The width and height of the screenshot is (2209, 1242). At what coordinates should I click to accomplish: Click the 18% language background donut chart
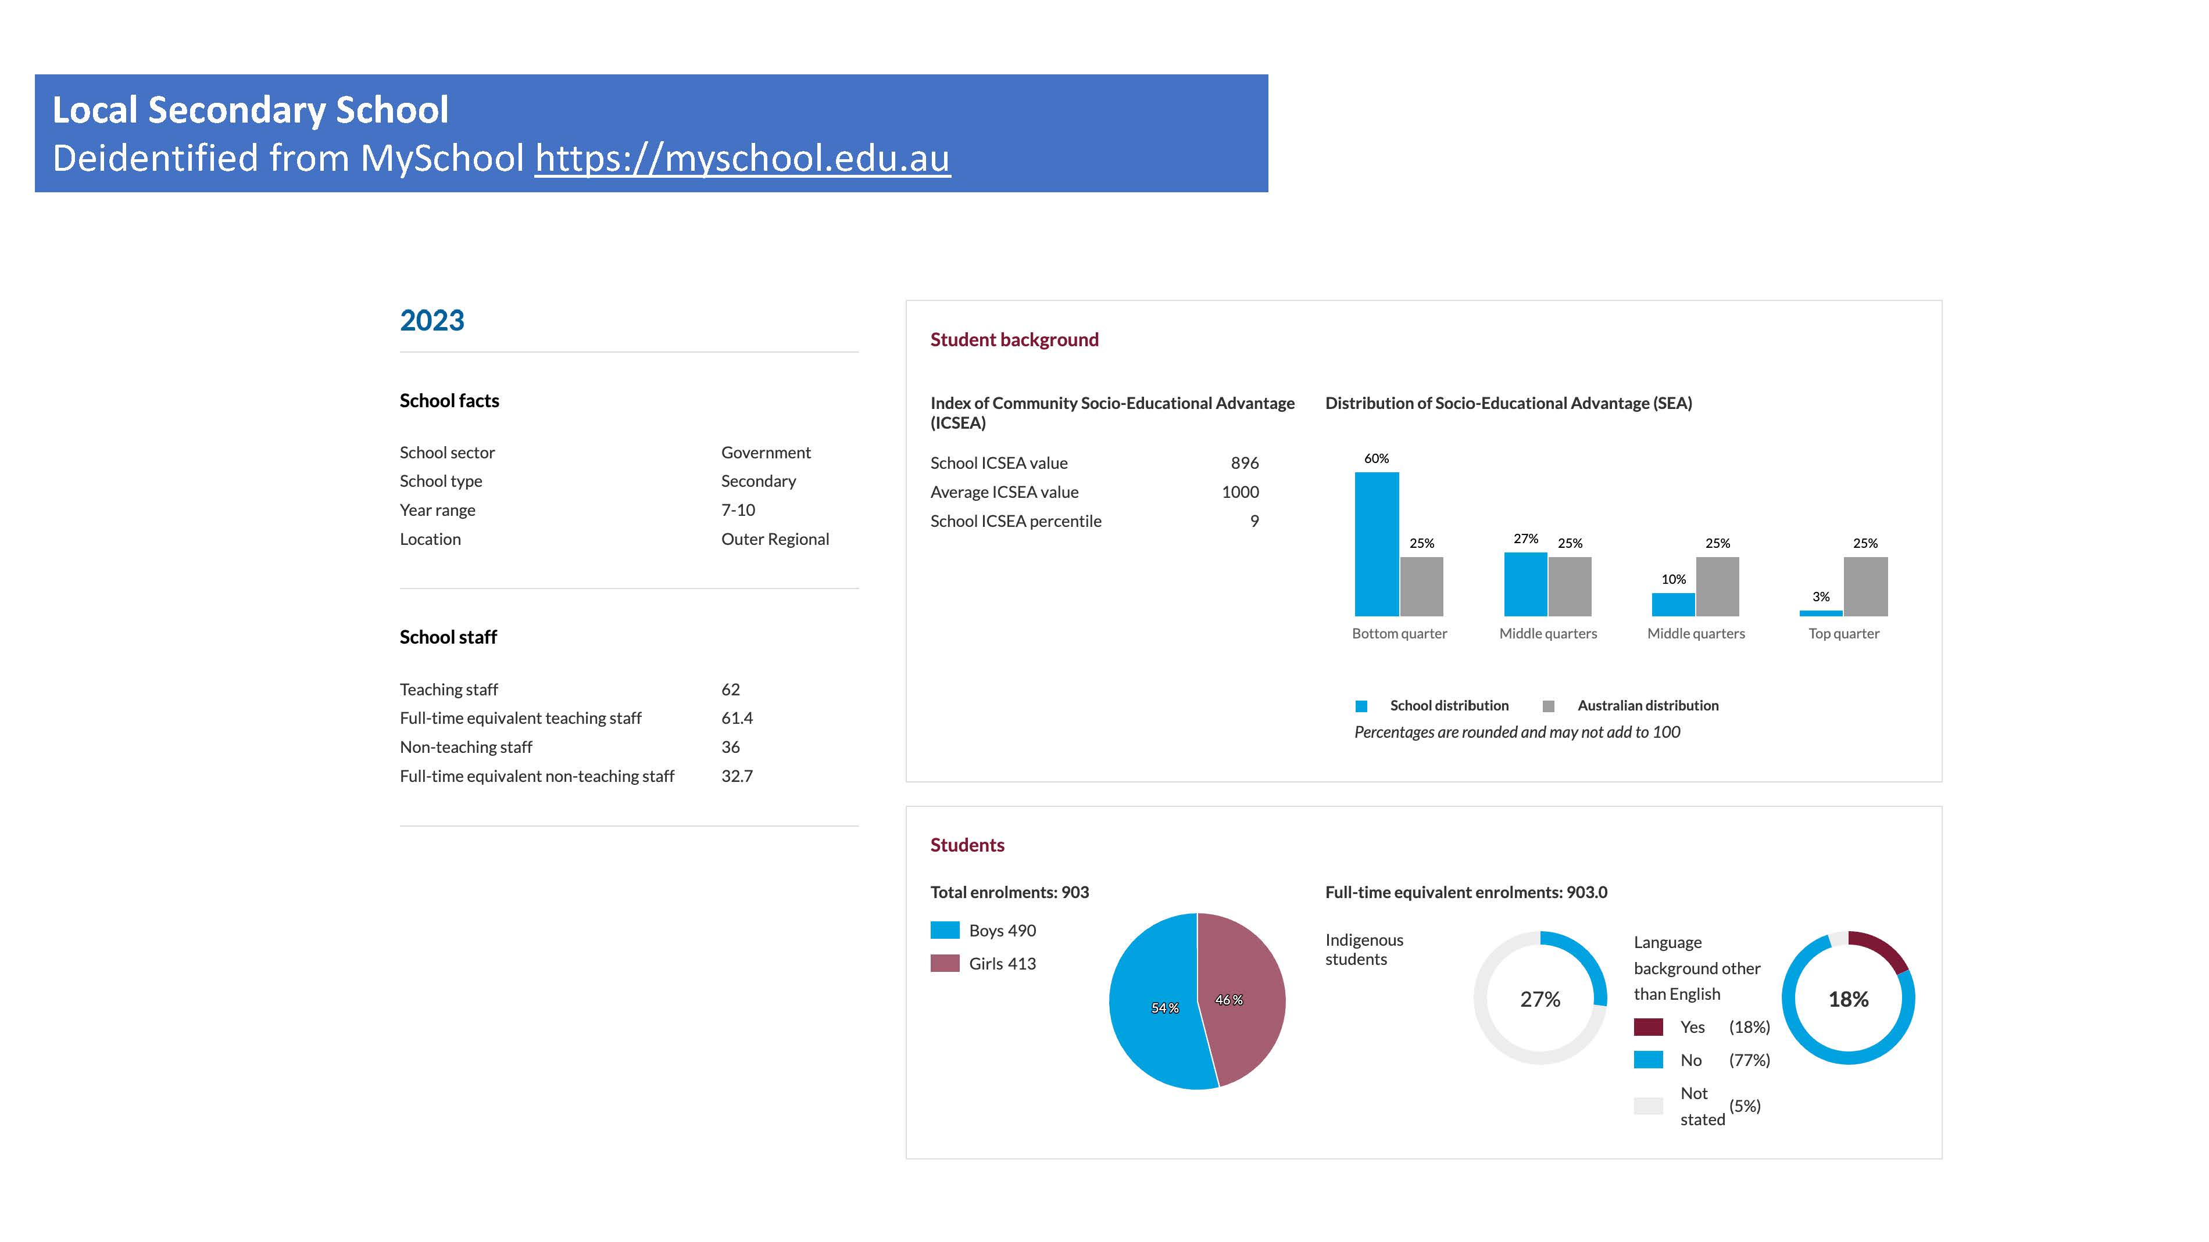click(x=1848, y=999)
